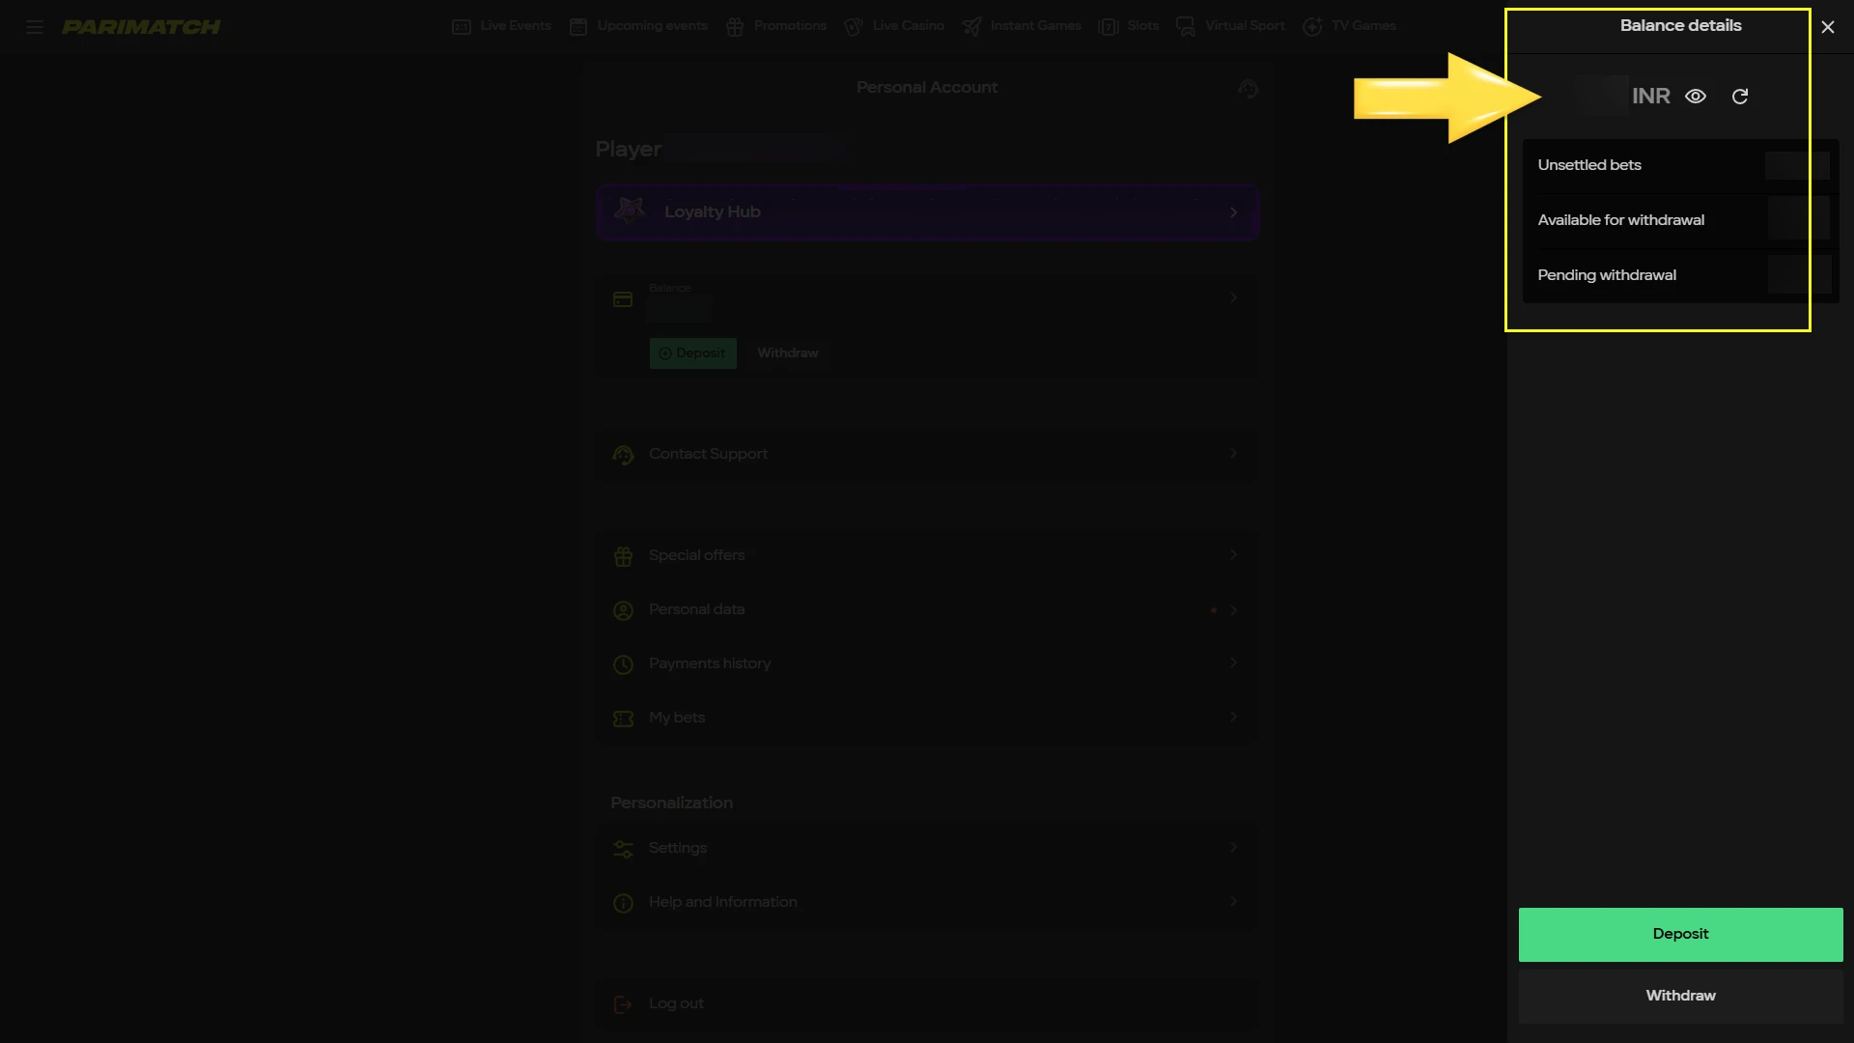Open Promotions gift icon in navigation
This screenshot has height=1043, width=1854.
click(x=735, y=27)
